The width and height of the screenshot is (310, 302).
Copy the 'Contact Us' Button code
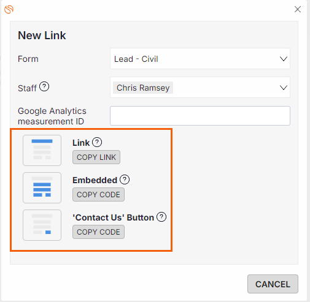(x=98, y=232)
